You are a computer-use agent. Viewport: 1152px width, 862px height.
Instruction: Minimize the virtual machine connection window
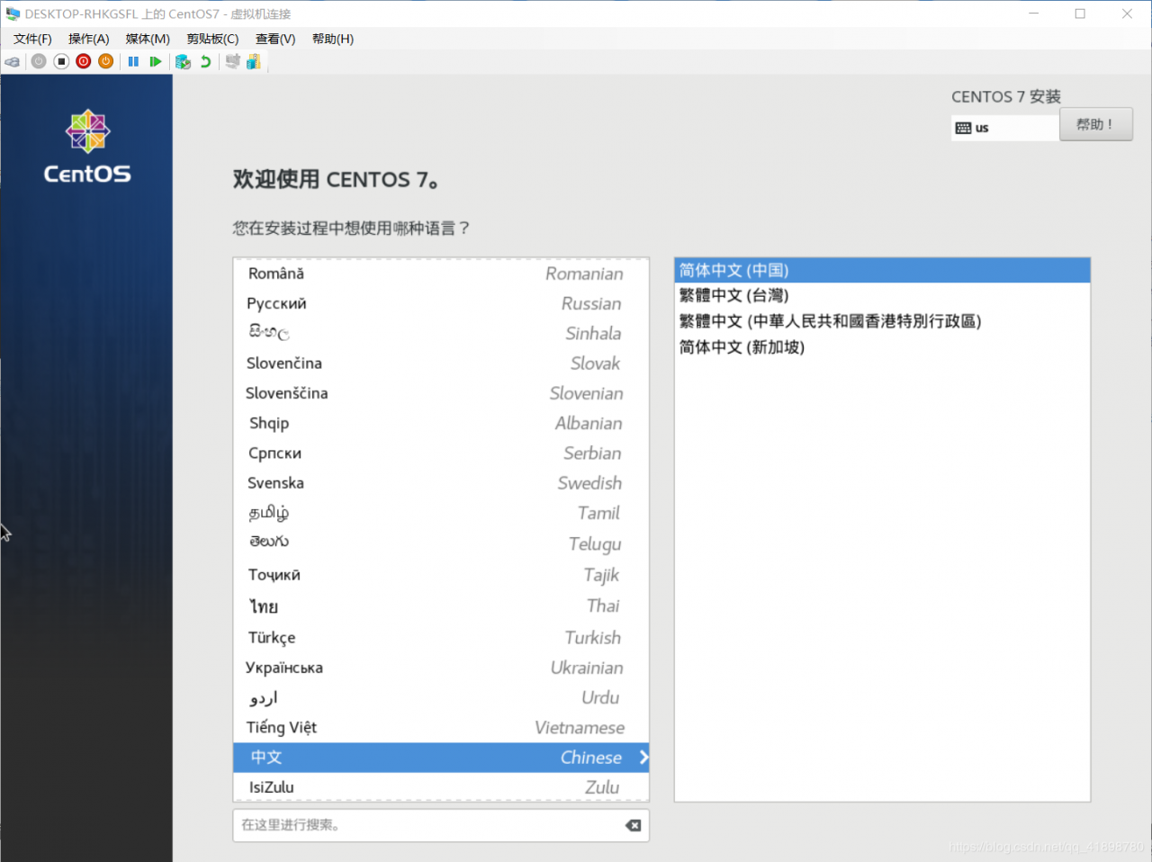pyautogui.click(x=1033, y=13)
